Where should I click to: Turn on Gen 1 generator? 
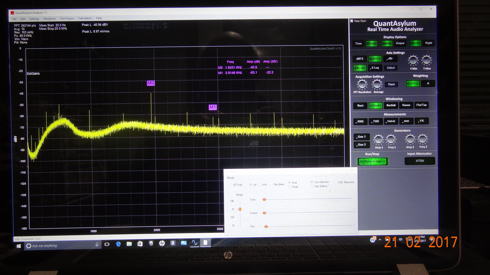pyautogui.click(x=361, y=137)
